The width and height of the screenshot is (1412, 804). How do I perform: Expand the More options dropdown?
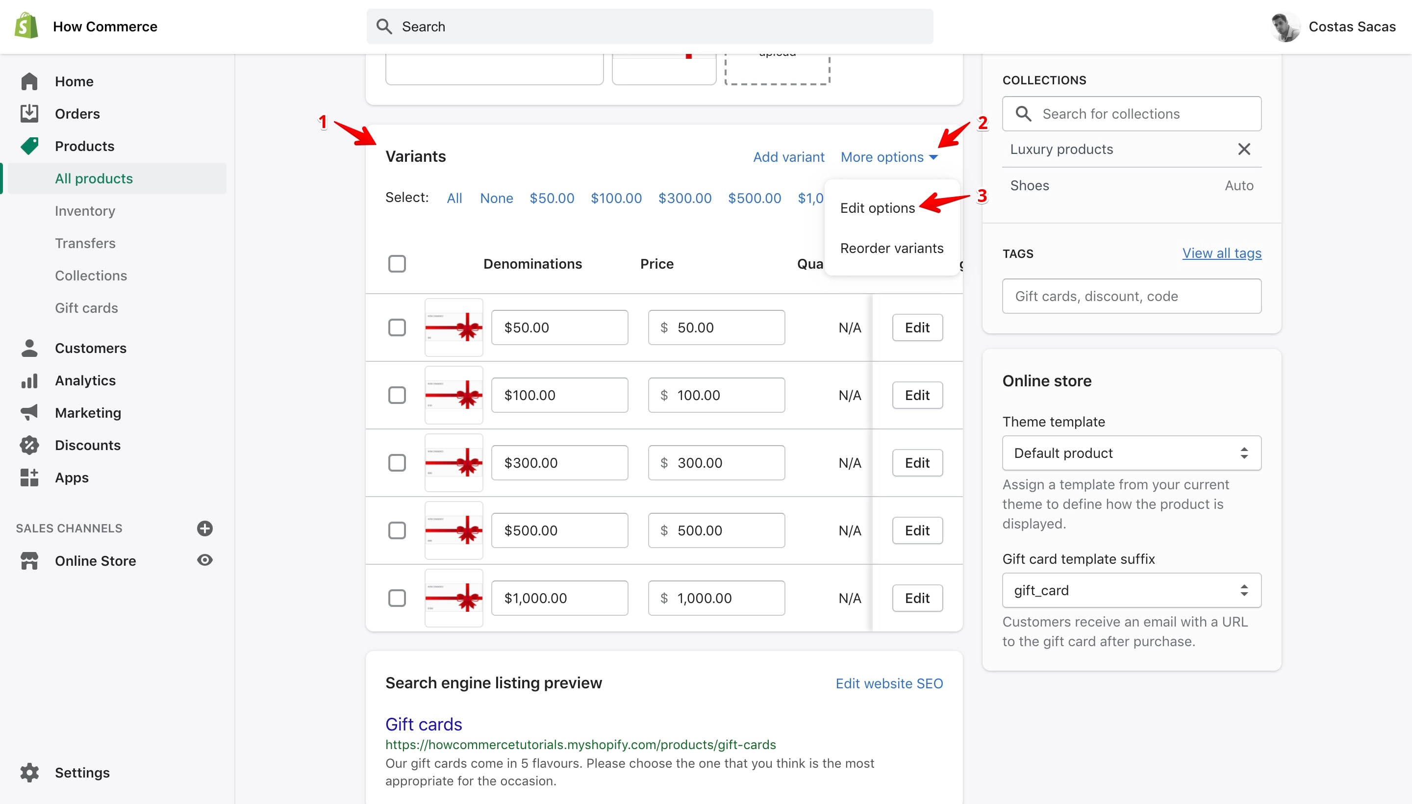coord(889,157)
